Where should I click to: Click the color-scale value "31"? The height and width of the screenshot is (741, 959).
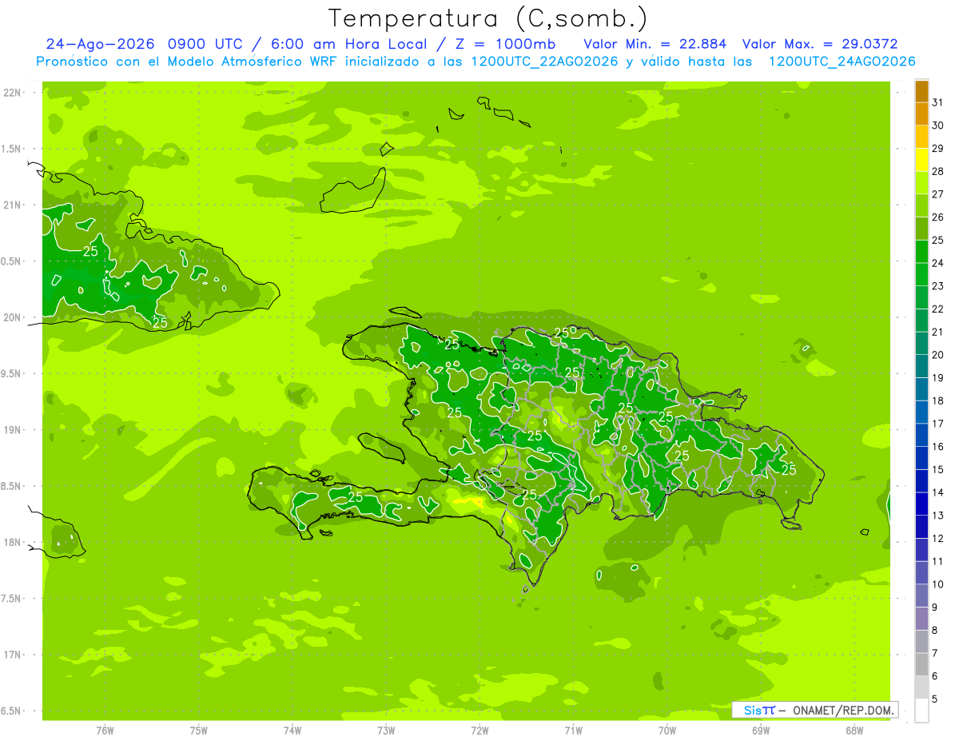pyautogui.click(x=937, y=102)
